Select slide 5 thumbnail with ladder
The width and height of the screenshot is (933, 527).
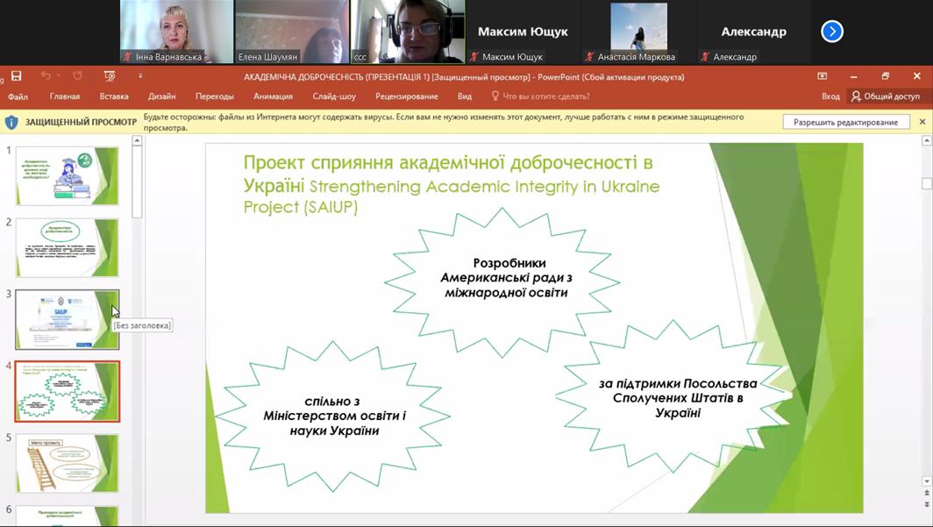pos(68,463)
